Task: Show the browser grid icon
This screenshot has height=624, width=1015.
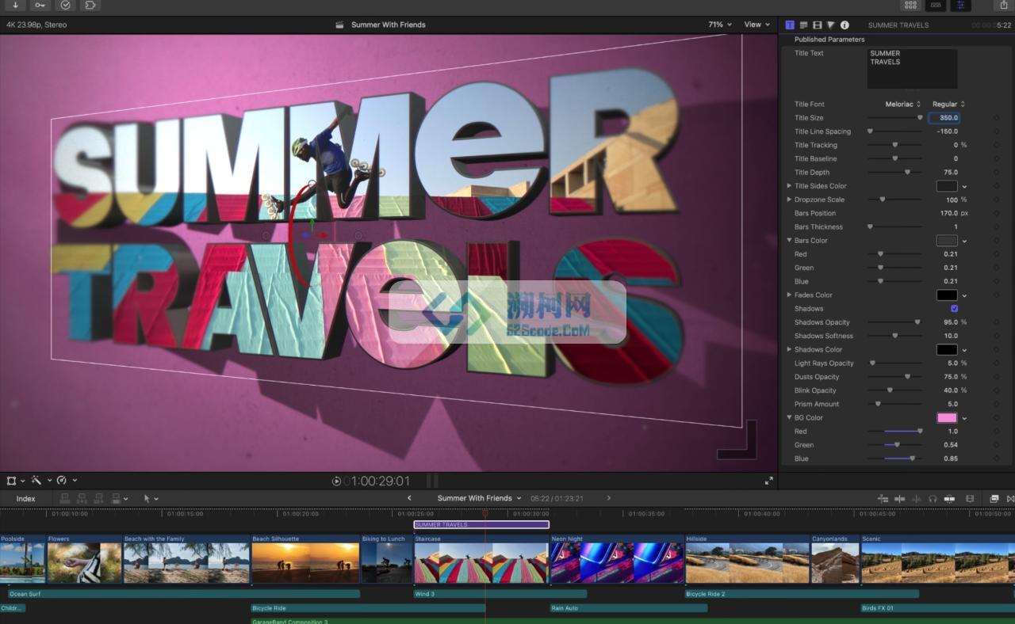Action: pos(910,5)
